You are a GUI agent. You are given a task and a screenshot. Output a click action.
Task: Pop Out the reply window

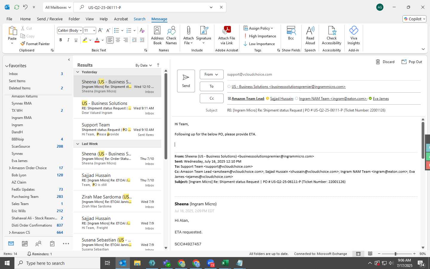412,62
